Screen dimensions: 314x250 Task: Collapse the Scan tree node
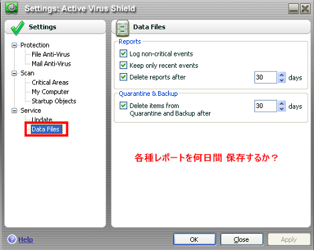pos(14,73)
